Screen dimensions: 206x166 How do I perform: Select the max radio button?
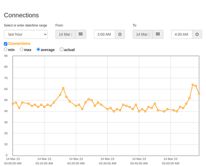coord(21,49)
